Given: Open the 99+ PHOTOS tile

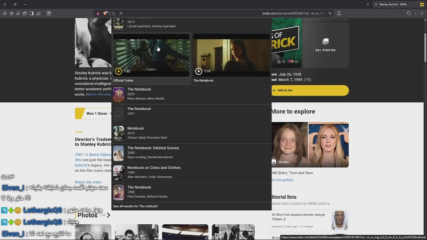Looking at the screenshot, I should (326, 44).
